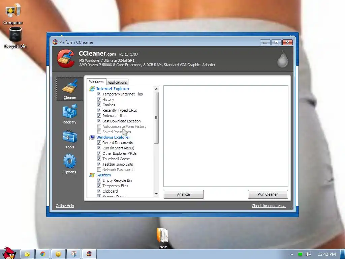345x259 pixels.
Task: Toggle Empty Recycle Bin checkbox
Action: click(99, 180)
